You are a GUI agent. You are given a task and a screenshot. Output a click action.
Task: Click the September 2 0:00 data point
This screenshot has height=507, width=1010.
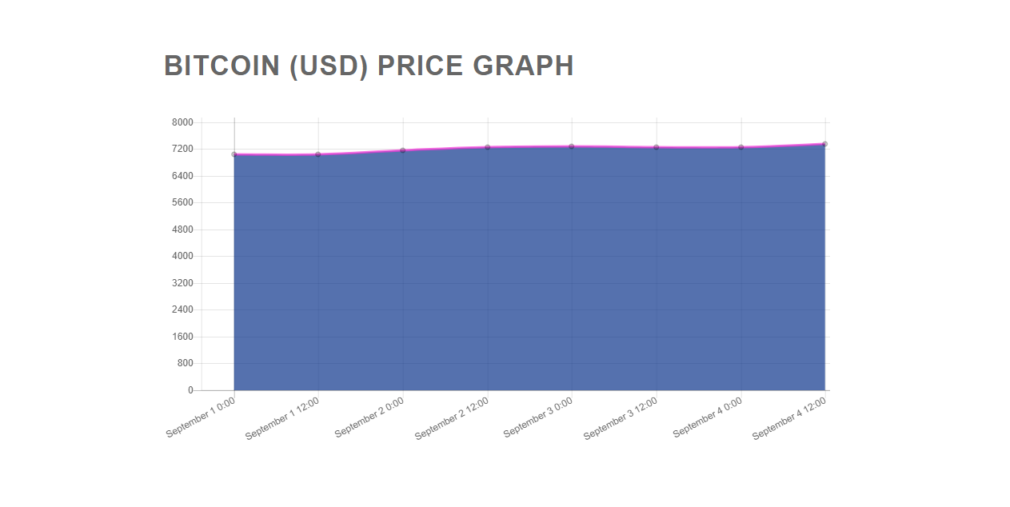(403, 150)
